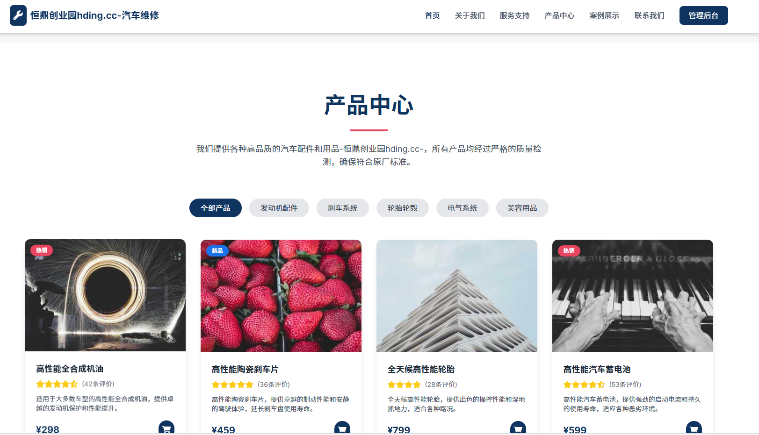This screenshot has width=759, height=435.
Task: Show the 电气系统 category
Action: (x=463, y=208)
